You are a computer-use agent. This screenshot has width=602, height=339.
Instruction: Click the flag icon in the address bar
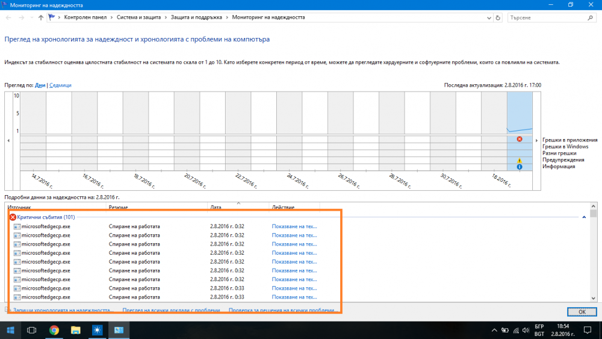(51, 17)
